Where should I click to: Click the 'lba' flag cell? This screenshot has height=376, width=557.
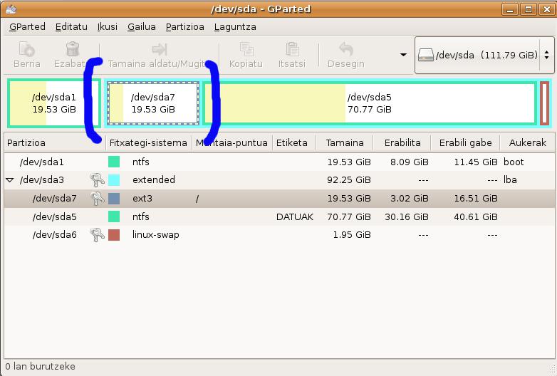point(510,179)
